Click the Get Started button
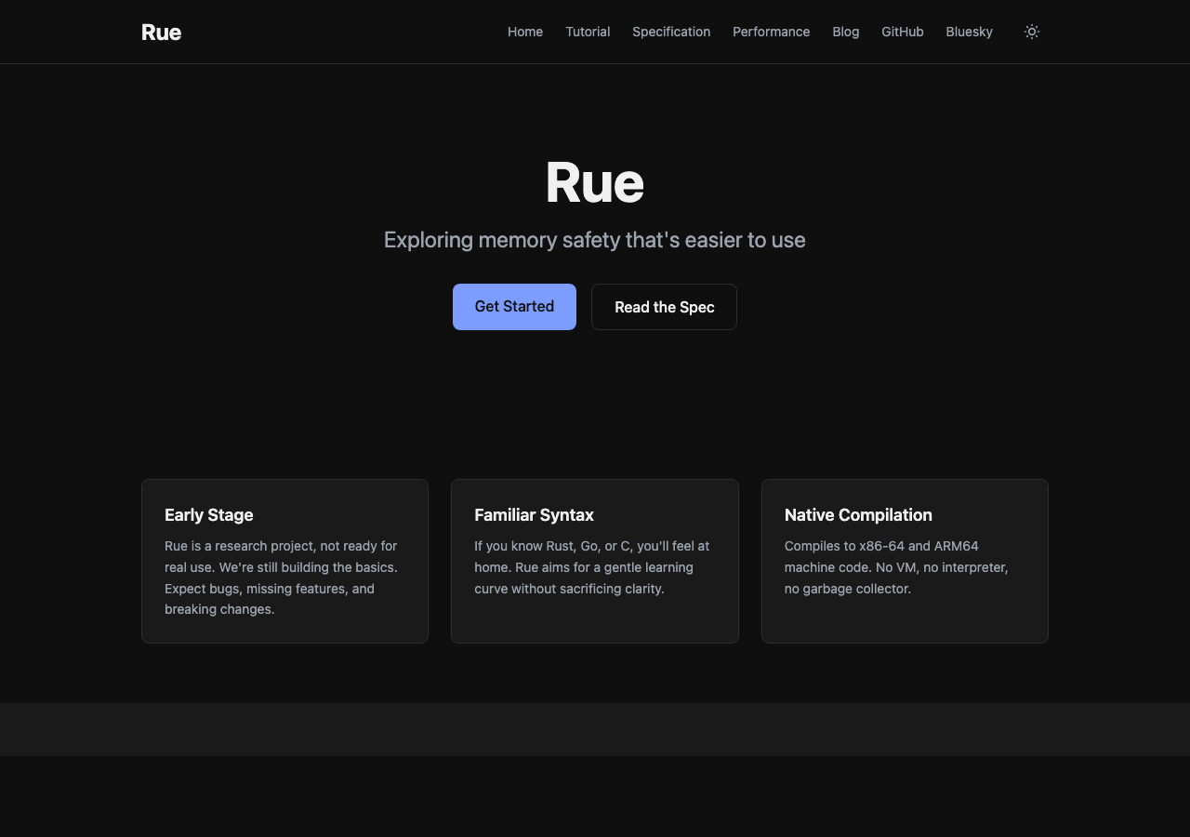The height and width of the screenshot is (837, 1190). [514, 306]
